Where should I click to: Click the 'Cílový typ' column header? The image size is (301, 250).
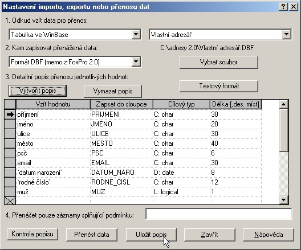(181, 104)
